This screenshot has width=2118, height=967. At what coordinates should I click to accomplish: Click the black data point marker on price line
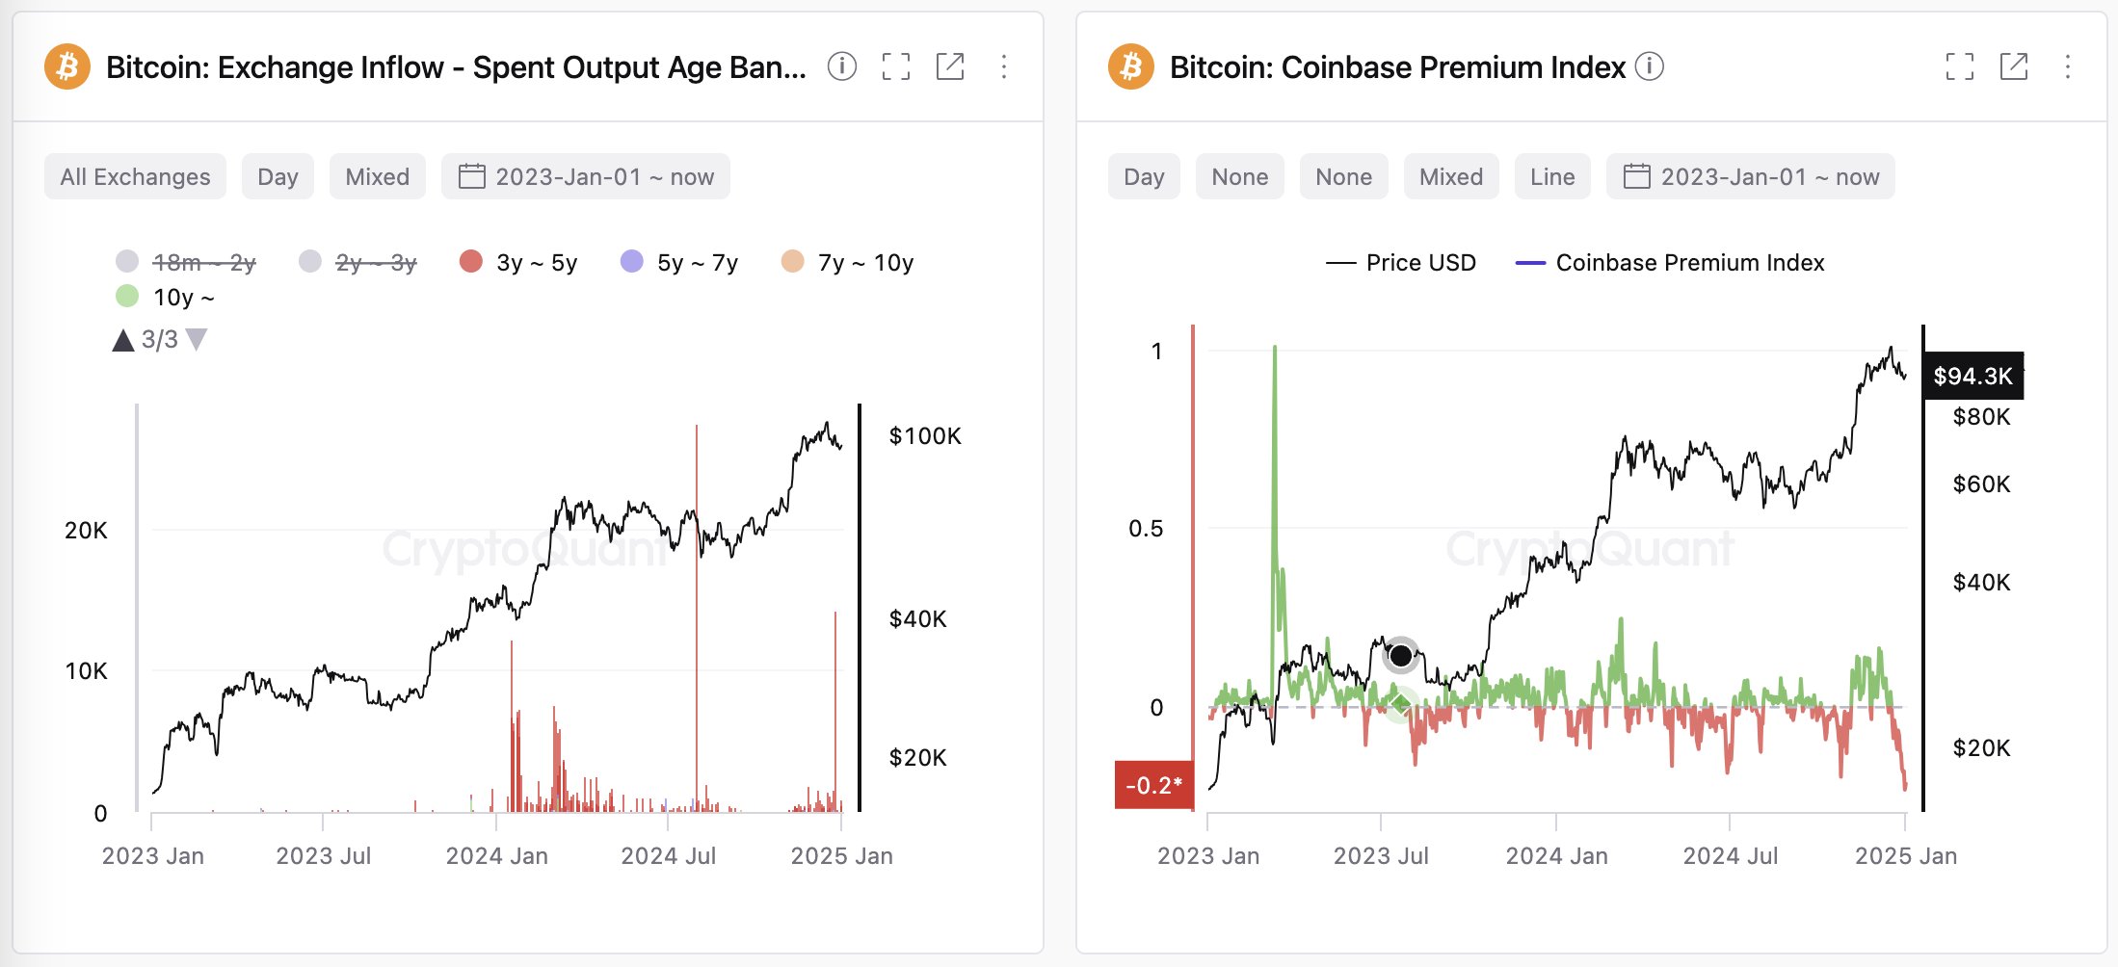pyautogui.click(x=1401, y=656)
